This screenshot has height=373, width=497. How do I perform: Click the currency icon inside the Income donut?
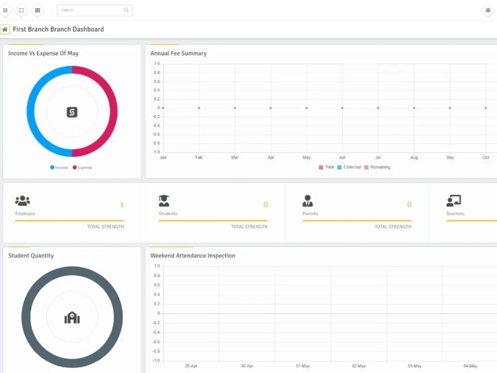(72, 112)
